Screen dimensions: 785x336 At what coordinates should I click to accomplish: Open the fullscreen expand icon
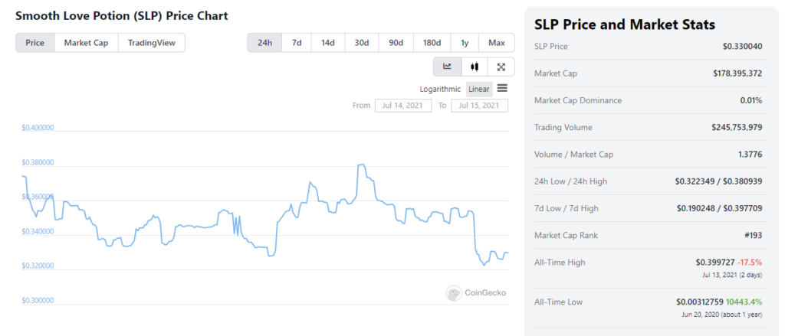click(501, 67)
